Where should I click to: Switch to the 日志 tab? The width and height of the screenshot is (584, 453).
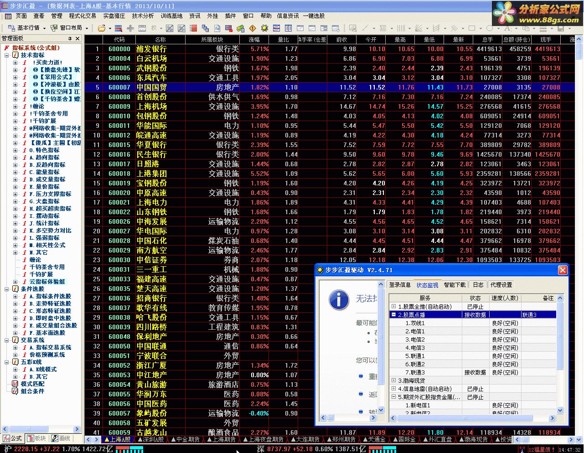pos(478,284)
